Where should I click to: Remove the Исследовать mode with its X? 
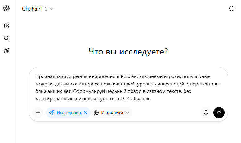[86, 113]
